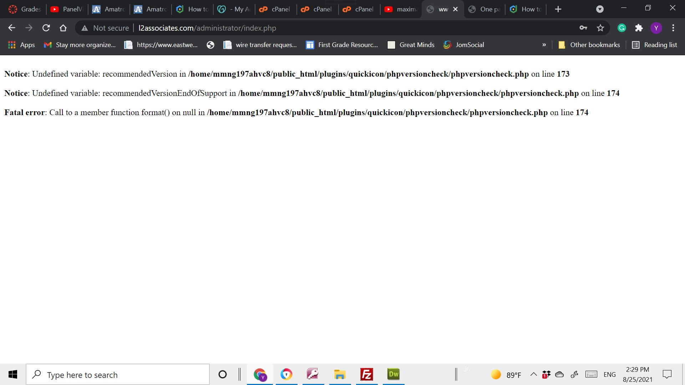Image resolution: width=685 pixels, height=385 pixels.
Task: Open the saved passwords key icon
Action: [x=583, y=28]
